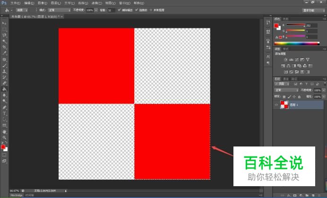Add a Vibrance adjustment
Image resolution: width=327 pixels, height=198 pixels.
click(308, 60)
